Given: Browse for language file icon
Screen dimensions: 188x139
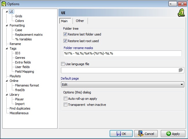Looking at the screenshot, I should pyautogui.click(x=180, y=70).
